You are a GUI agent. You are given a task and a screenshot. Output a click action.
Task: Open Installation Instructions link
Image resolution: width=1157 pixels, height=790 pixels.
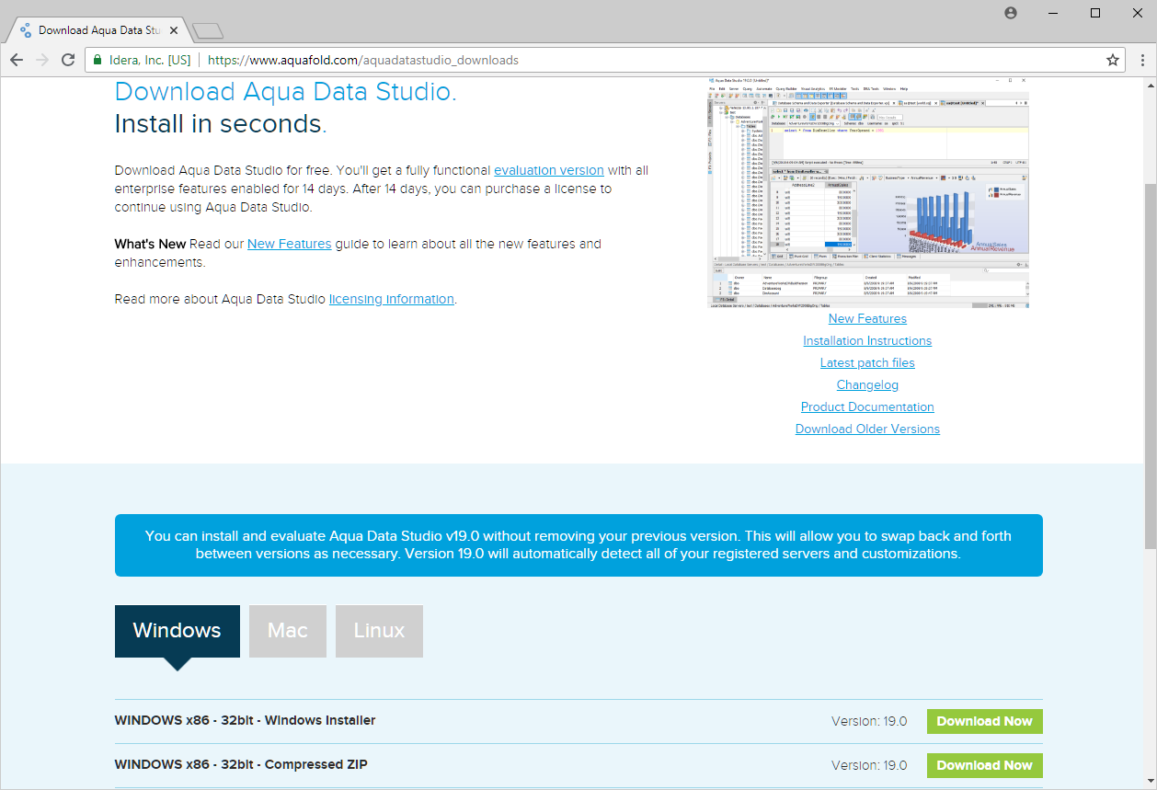[867, 340]
